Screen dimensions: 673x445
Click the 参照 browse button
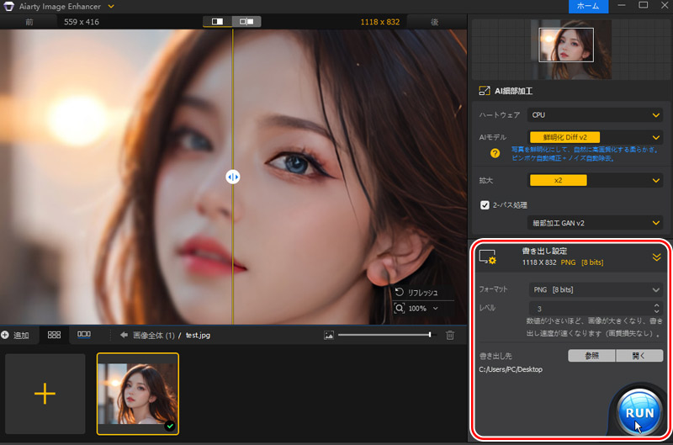pos(591,356)
